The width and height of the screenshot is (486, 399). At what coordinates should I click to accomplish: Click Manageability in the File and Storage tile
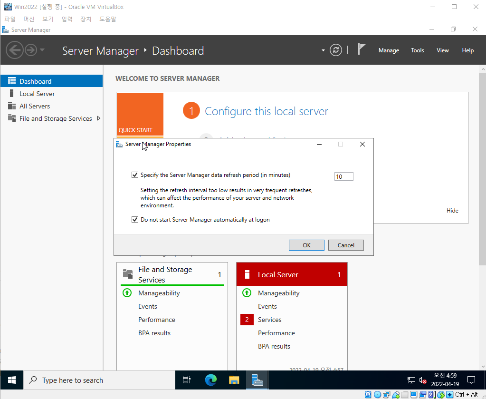click(x=159, y=293)
